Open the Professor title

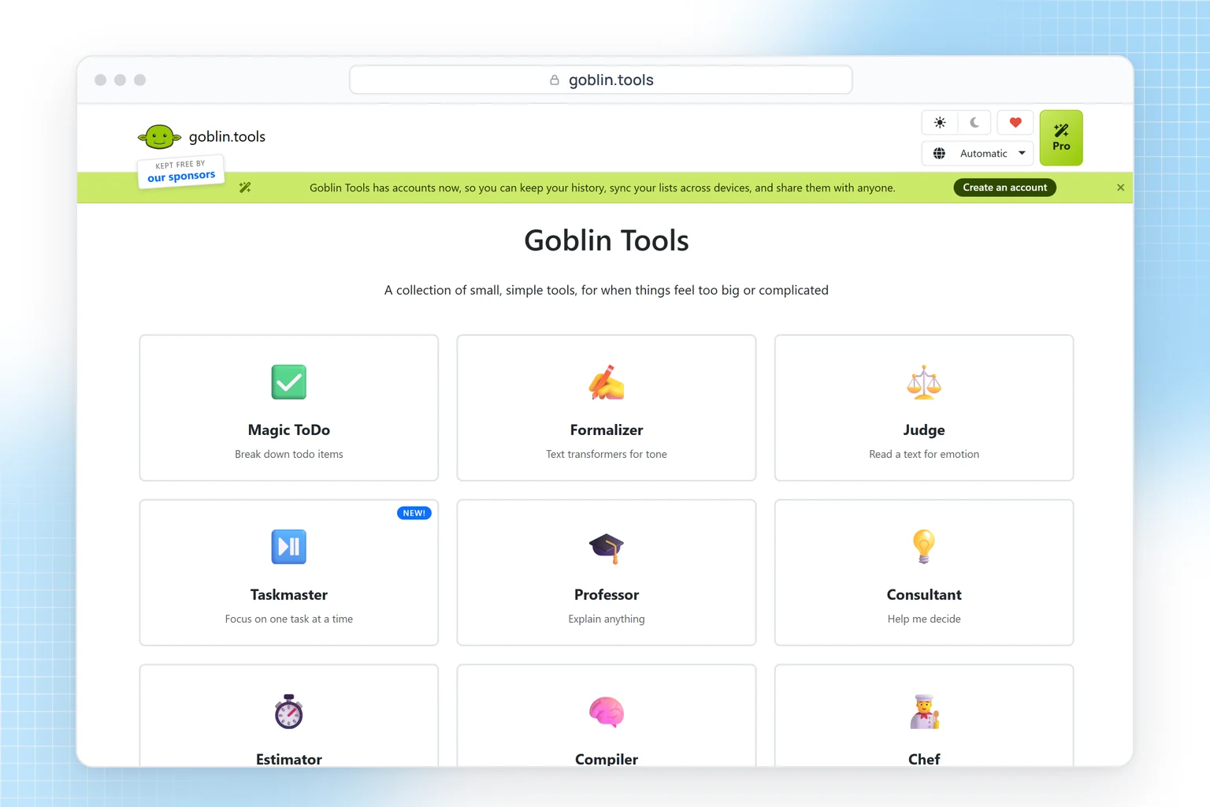[x=607, y=595]
